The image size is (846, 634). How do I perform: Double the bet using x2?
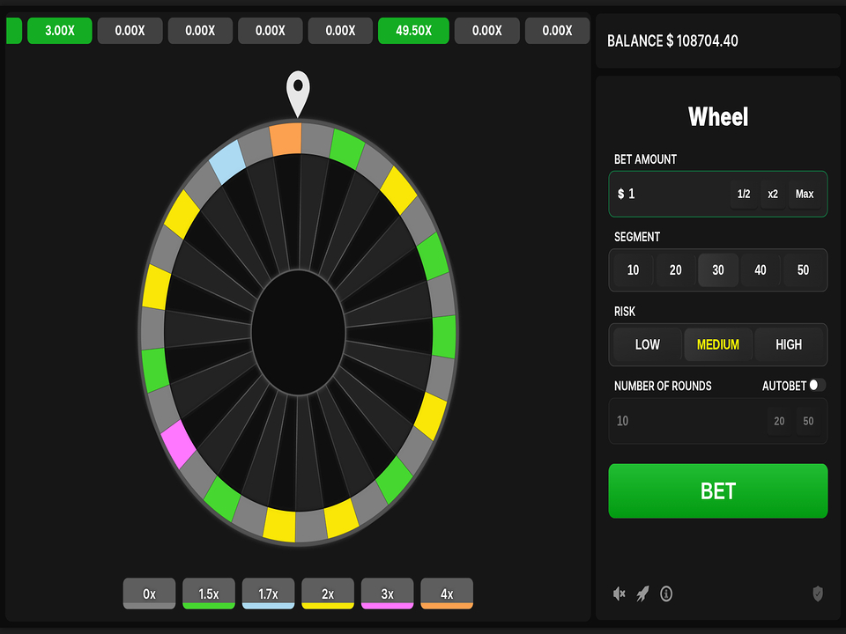pyautogui.click(x=773, y=194)
